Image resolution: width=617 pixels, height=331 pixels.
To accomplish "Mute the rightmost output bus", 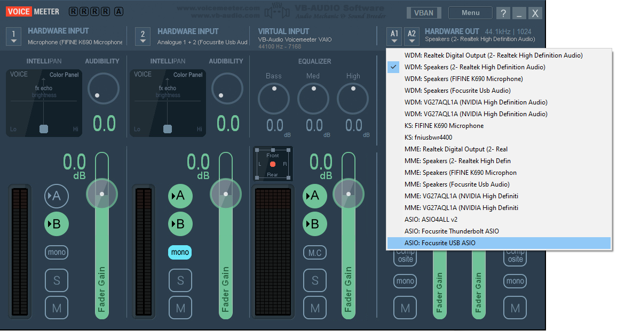I will 515,308.
